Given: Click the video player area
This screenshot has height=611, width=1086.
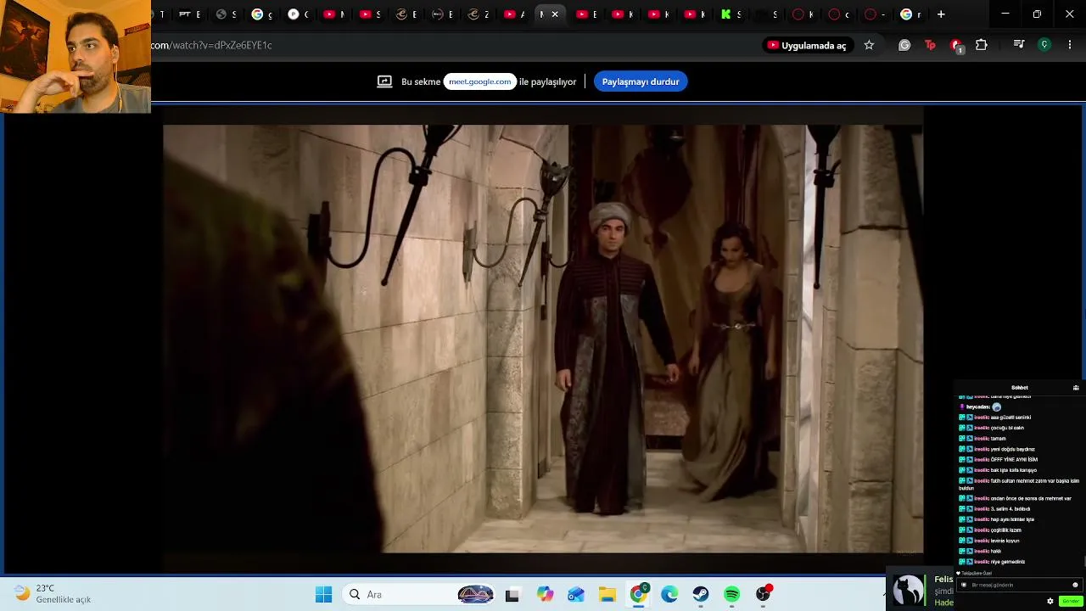Looking at the screenshot, I should point(543,339).
